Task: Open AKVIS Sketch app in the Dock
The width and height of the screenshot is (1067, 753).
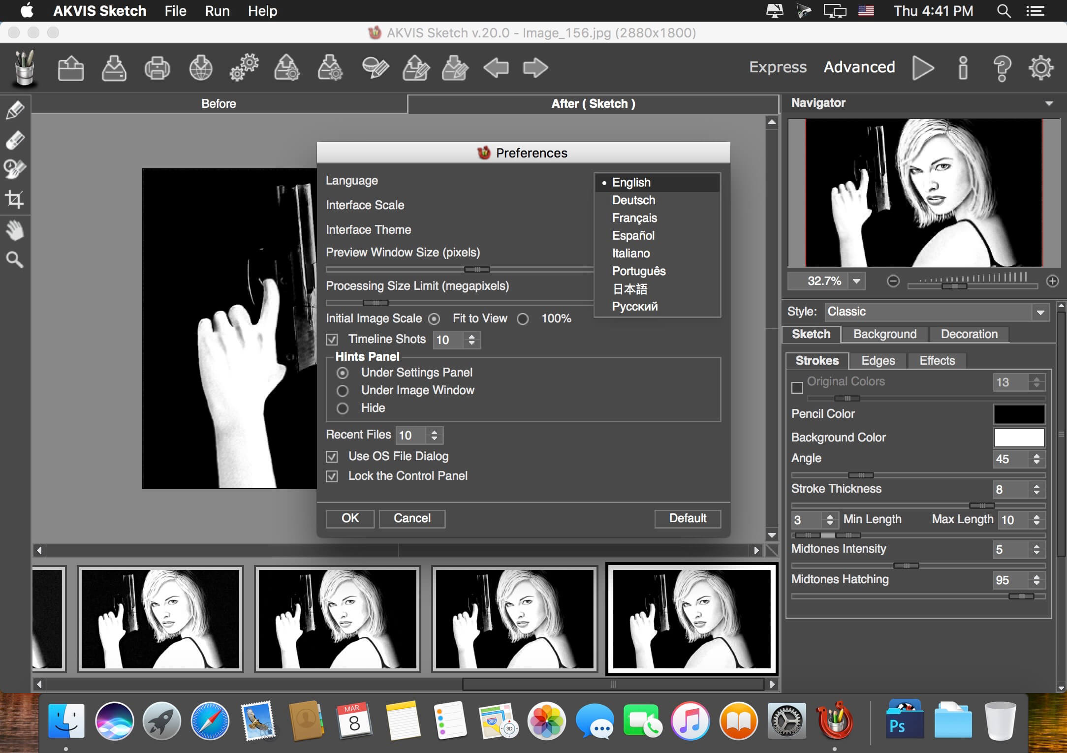Action: pos(834,721)
